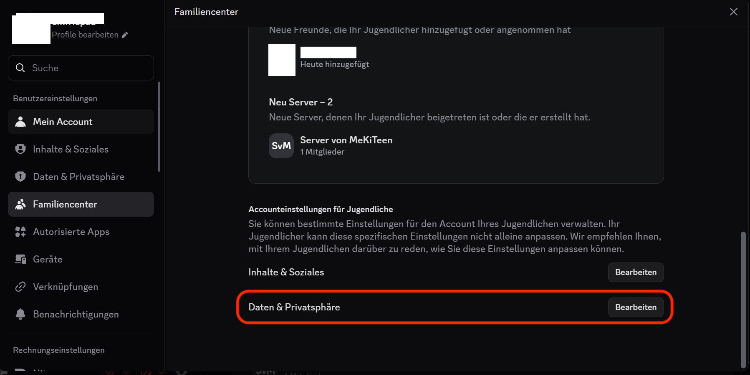Click the Autorisierte Apps icon
The image size is (750, 375).
click(20, 232)
